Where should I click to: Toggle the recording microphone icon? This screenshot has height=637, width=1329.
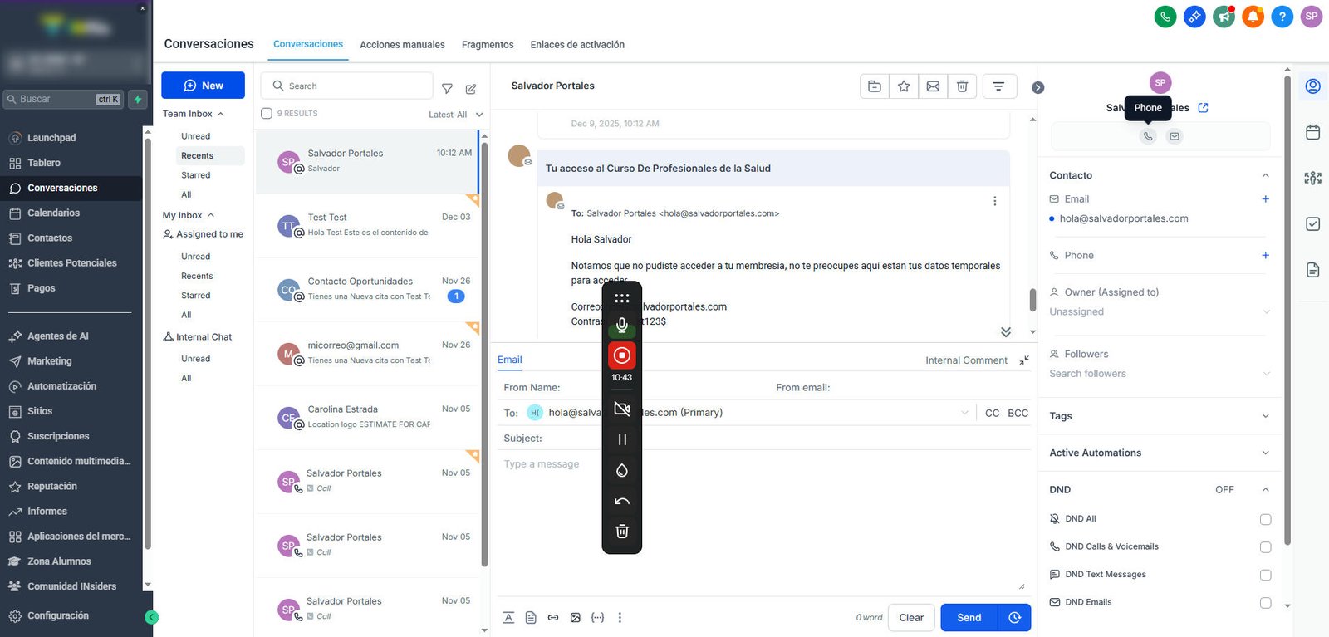click(622, 325)
